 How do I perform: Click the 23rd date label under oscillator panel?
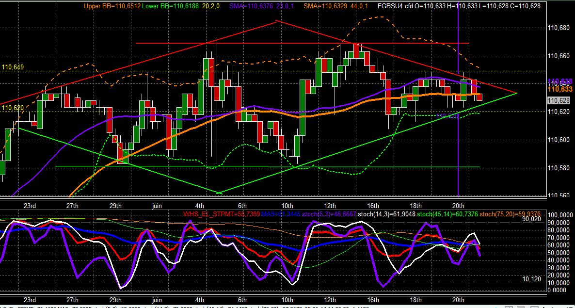coord(30,299)
